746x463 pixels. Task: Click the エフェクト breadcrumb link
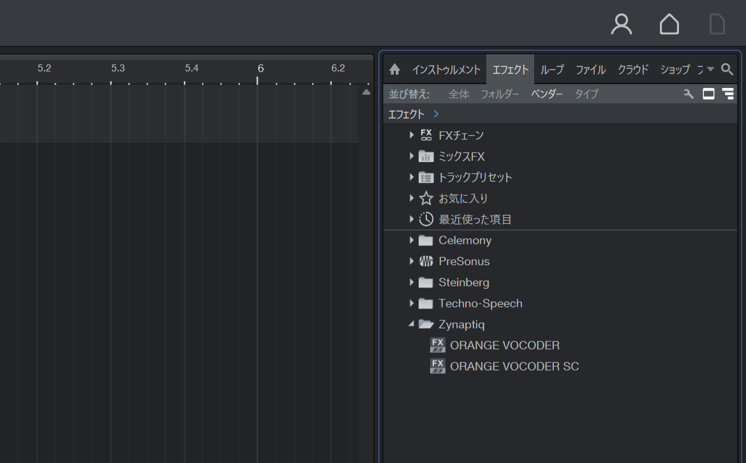(406, 115)
